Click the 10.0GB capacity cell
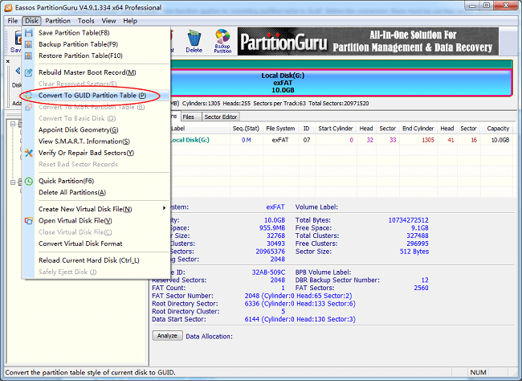This screenshot has height=381, width=522. (500, 140)
